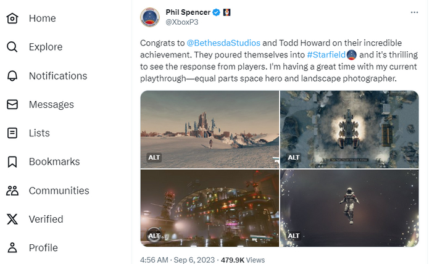
Task: View the floating astronaut screenshot
Action: click(x=349, y=208)
